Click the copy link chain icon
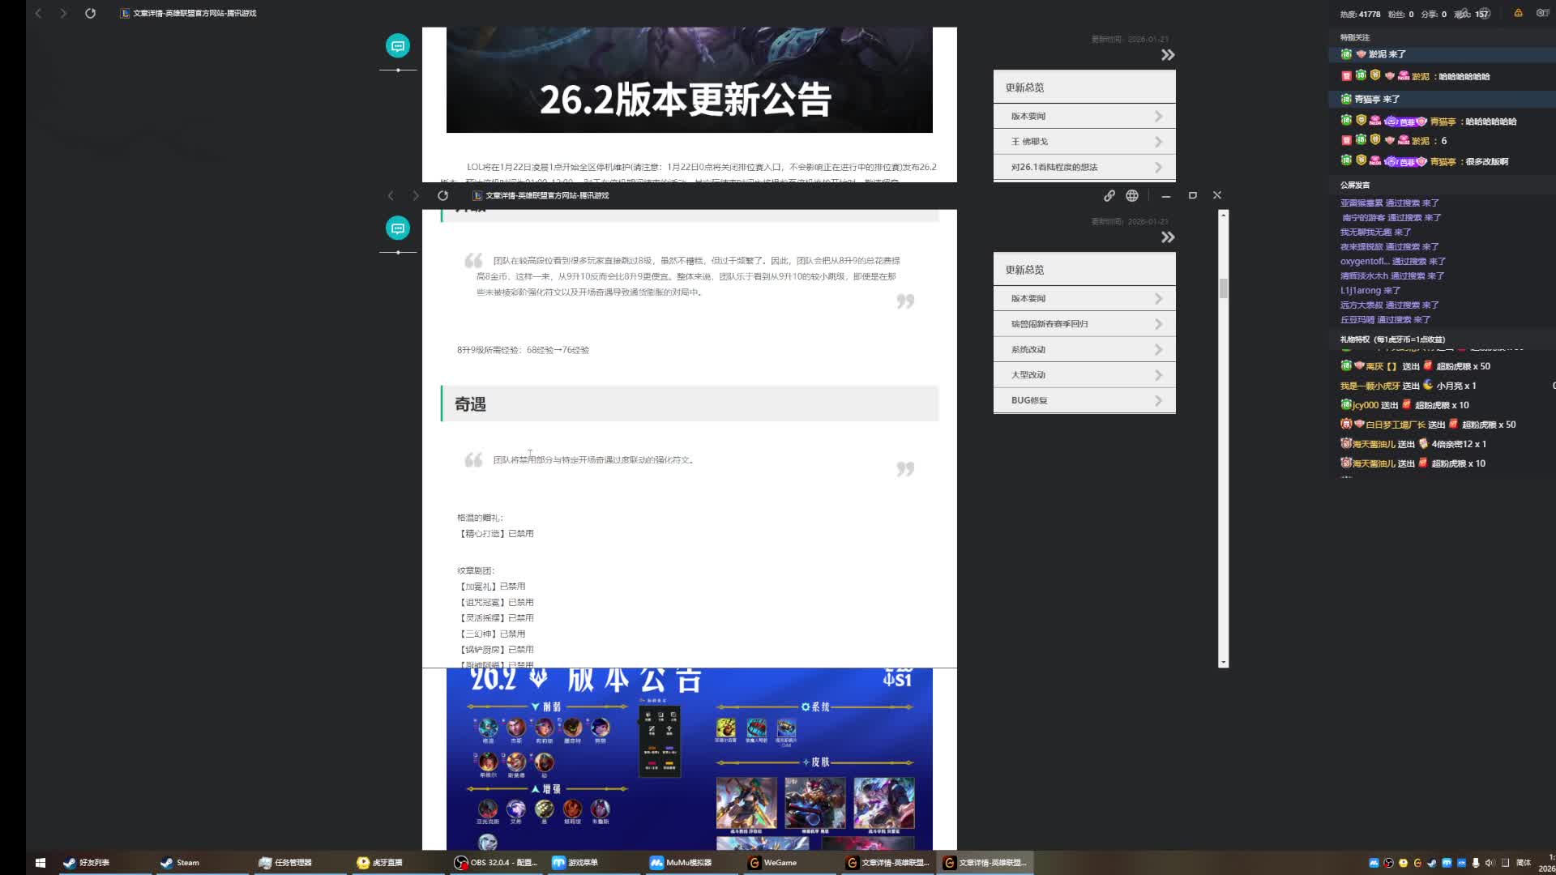1556x875 pixels. pyautogui.click(x=1109, y=195)
